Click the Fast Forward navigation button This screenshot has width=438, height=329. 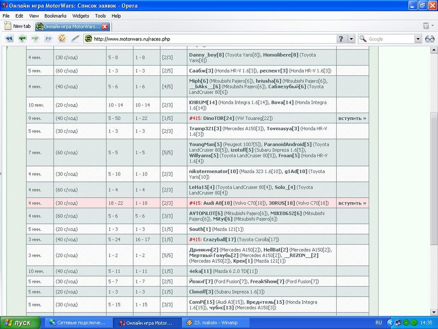(49, 38)
